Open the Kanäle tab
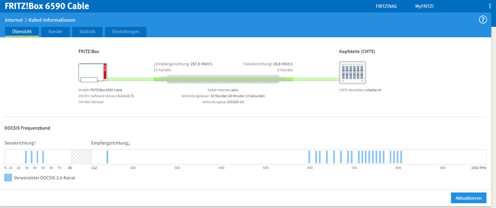 (x=55, y=32)
